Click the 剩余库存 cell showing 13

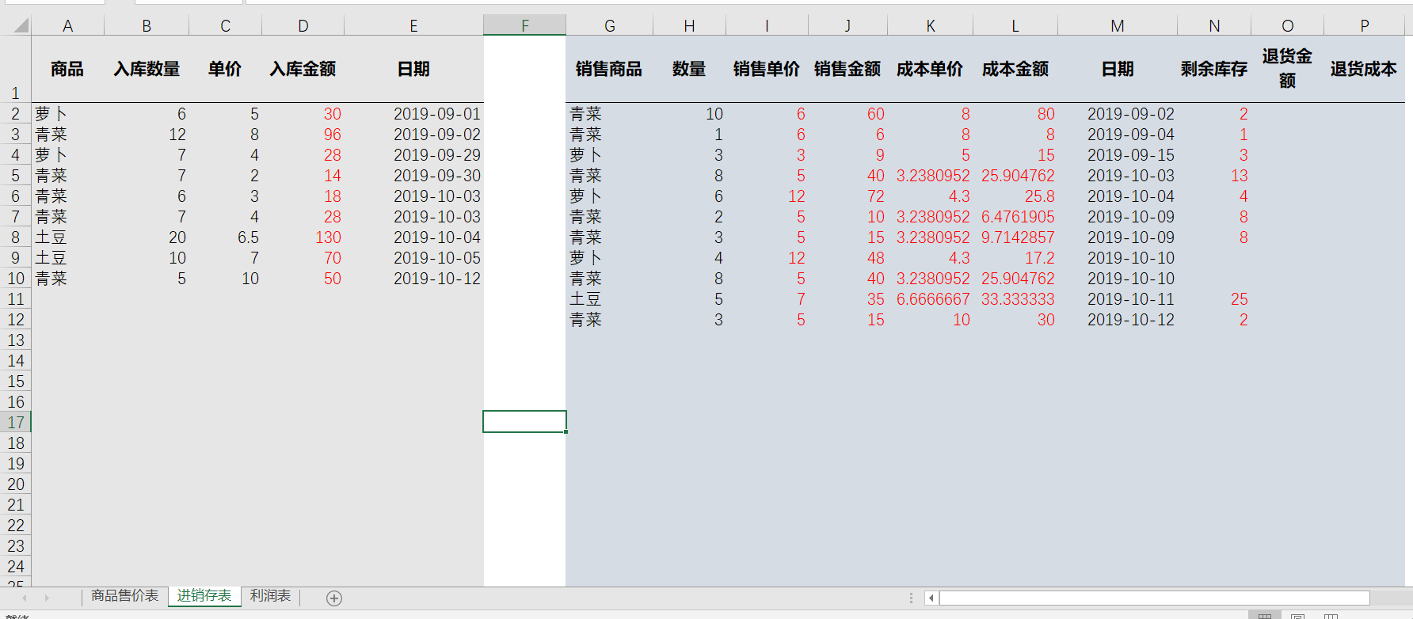[1214, 176]
